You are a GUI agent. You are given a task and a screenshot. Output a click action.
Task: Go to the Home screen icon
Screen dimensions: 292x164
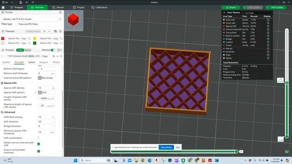(x=3, y=7)
